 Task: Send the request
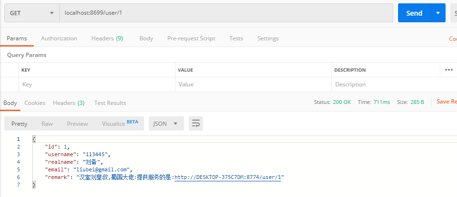[x=414, y=13]
